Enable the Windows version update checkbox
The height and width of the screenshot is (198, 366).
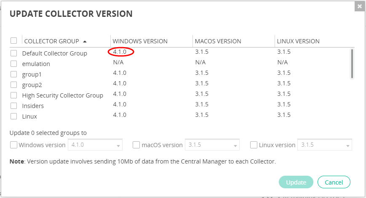click(x=14, y=145)
